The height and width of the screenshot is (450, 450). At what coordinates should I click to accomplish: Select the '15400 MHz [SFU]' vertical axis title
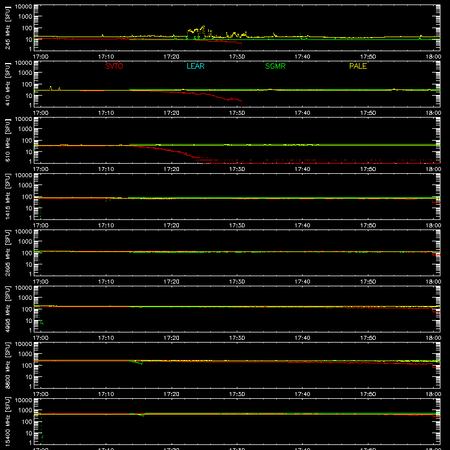tap(7, 421)
